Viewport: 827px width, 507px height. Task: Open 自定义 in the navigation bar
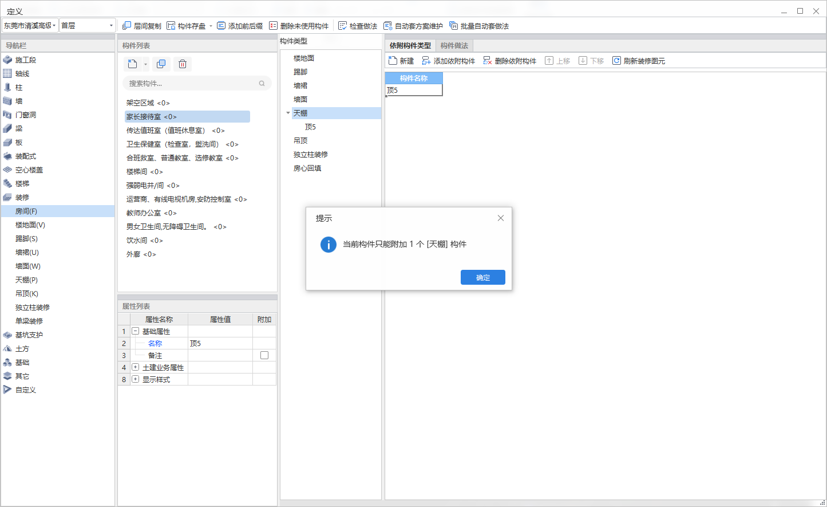26,390
